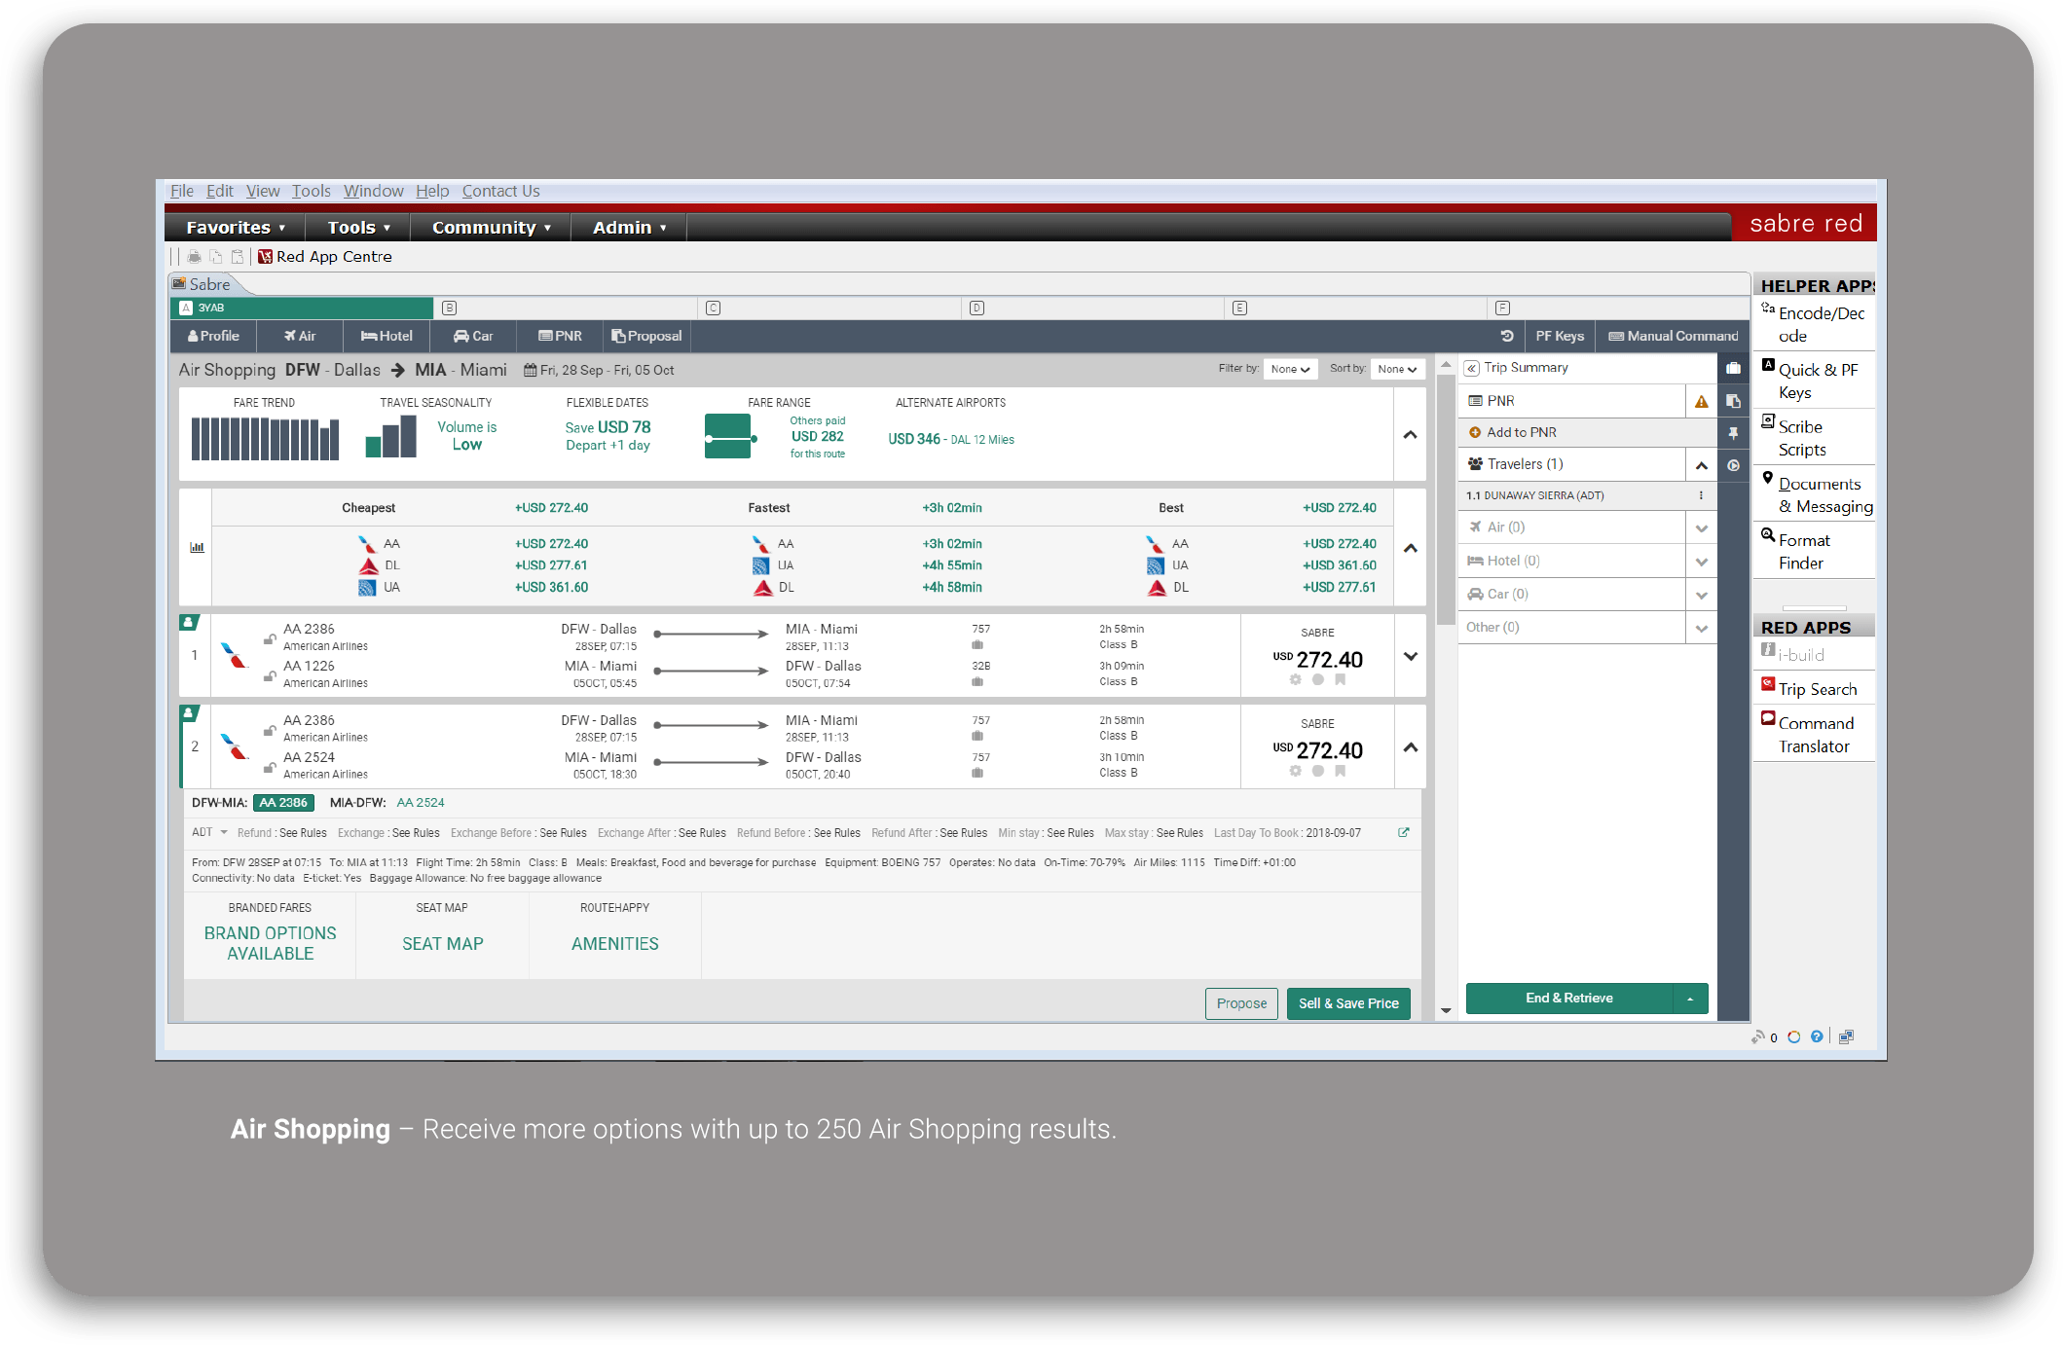Image resolution: width=2063 pixels, height=1345 pixels.
Task: Open the Window menu
Action: [x=373, y=191]
